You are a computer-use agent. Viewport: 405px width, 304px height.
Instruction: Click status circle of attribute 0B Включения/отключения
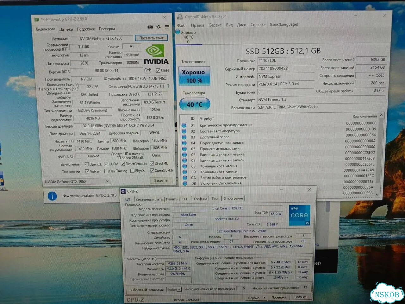[x=185, y=183]
